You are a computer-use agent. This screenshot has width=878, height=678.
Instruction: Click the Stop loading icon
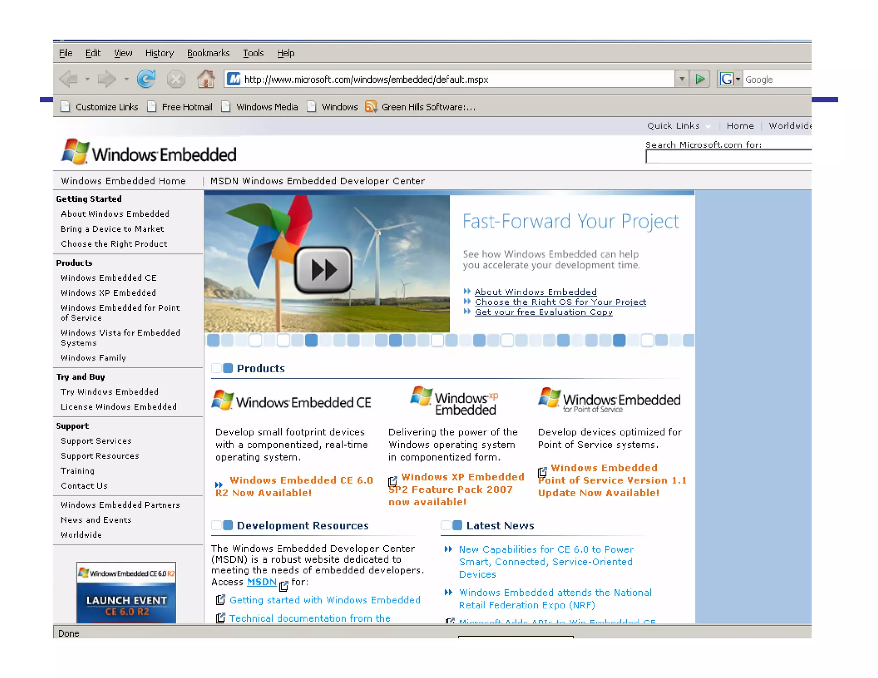pyautogui.click(x=176, y=79)
